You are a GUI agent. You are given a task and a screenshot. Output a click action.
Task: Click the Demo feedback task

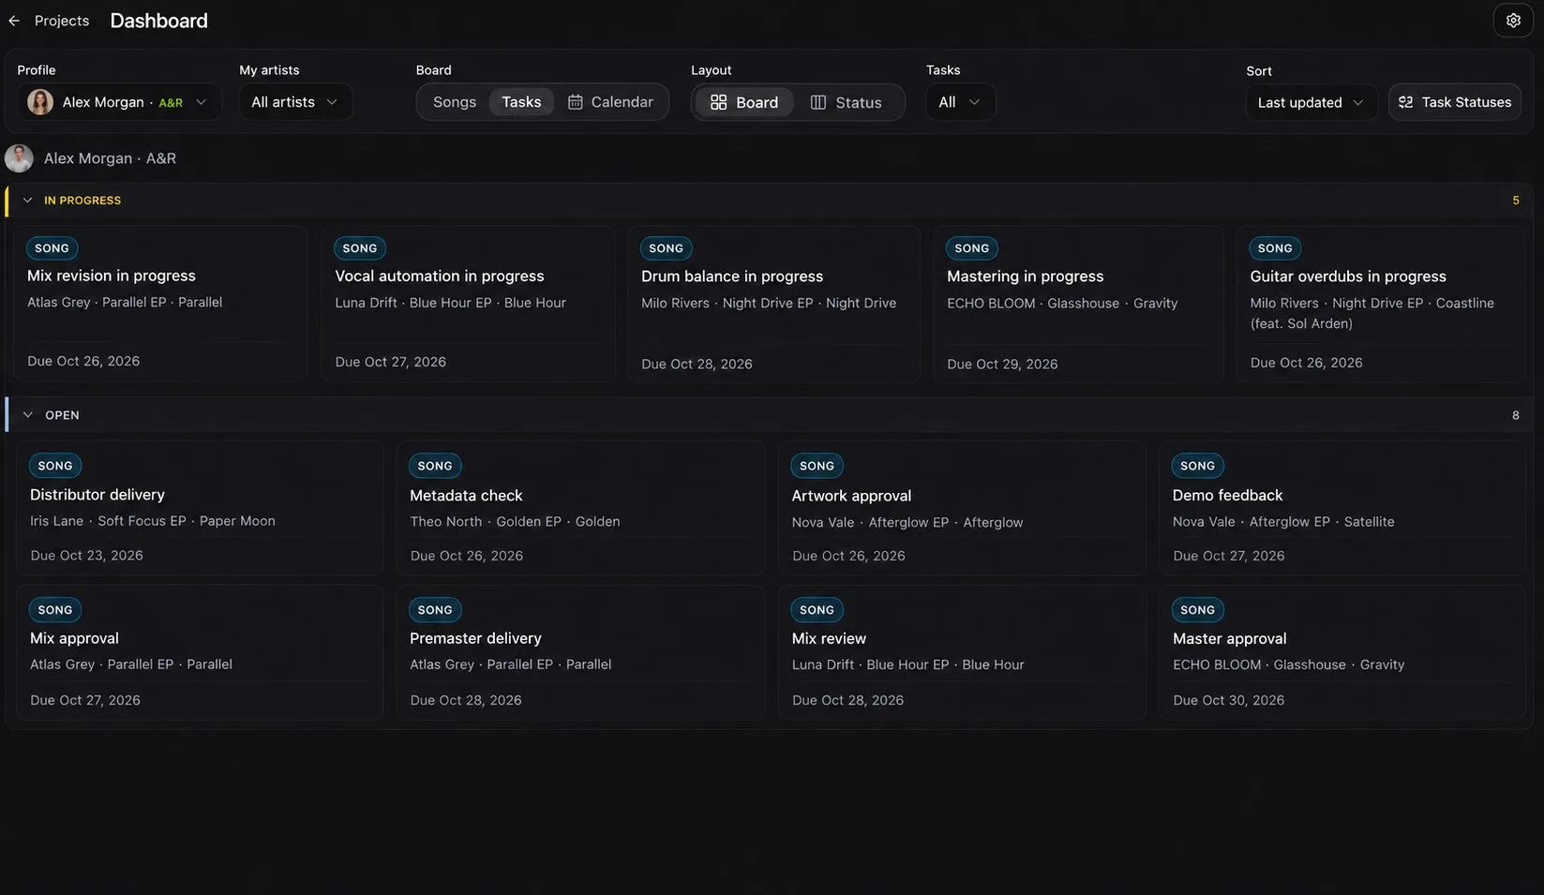click(x=1342, y=508)
